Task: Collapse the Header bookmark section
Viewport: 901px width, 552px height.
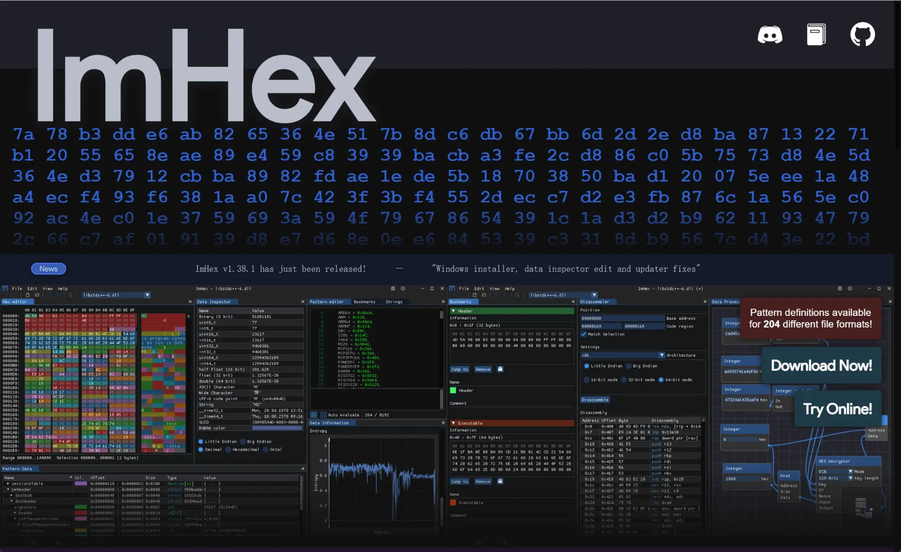Action: point(453,311)
